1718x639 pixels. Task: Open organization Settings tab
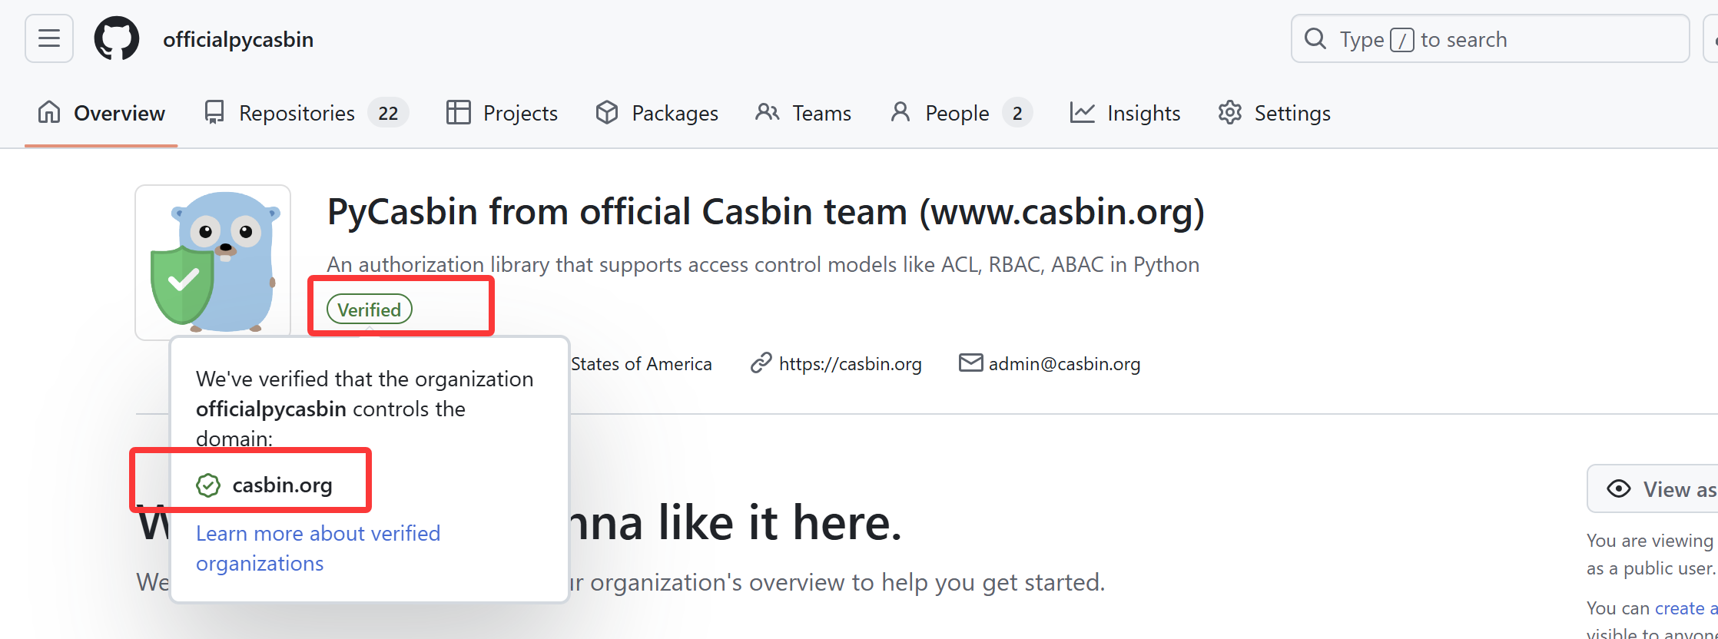1274,113
